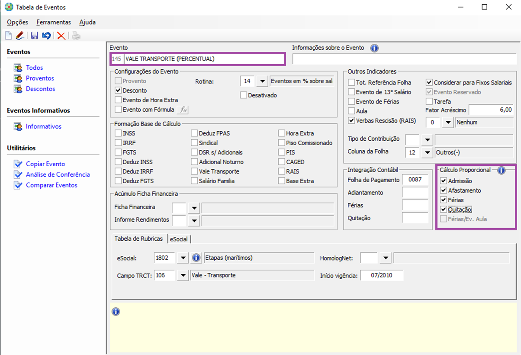Viewport: 521px width, 355px height.
Task: Open the Ferramentas menu
Action: point(54,22)
